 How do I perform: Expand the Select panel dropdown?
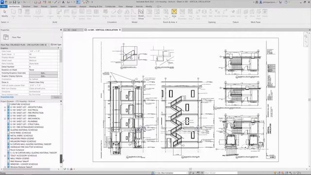point(8,22)
